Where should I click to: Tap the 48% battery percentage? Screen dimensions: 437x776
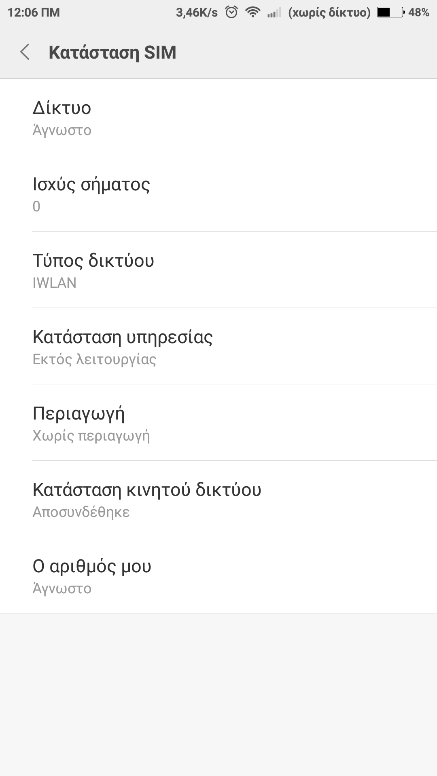click(419, 13)
